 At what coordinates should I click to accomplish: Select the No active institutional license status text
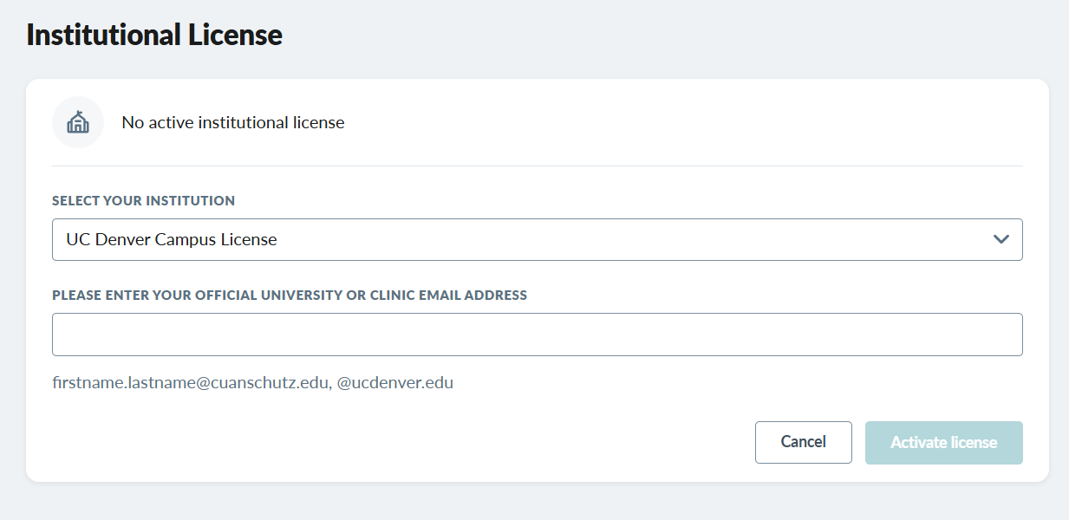(x=233, y=122)
